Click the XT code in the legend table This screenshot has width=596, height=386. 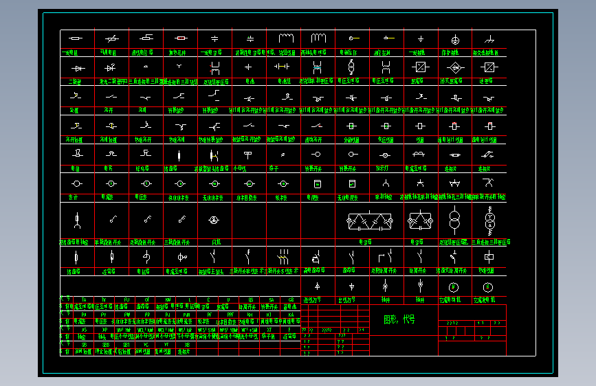point(269,330)
